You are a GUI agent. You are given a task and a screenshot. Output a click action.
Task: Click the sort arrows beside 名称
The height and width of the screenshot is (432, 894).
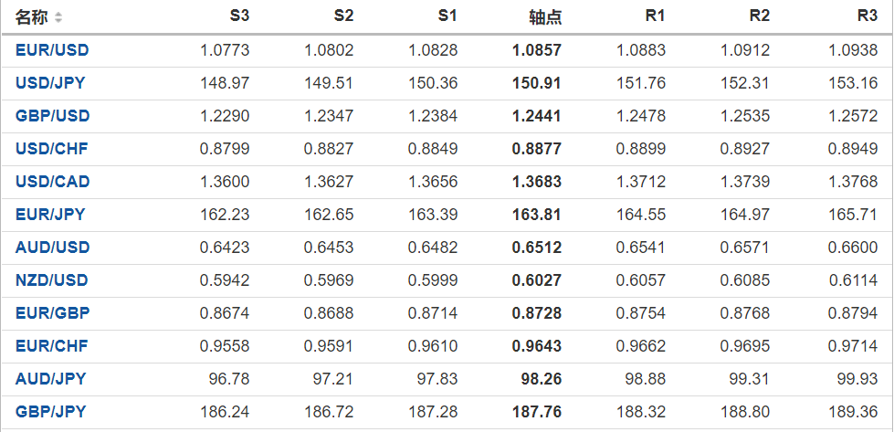pyautogui.click(x=59, y=17)
